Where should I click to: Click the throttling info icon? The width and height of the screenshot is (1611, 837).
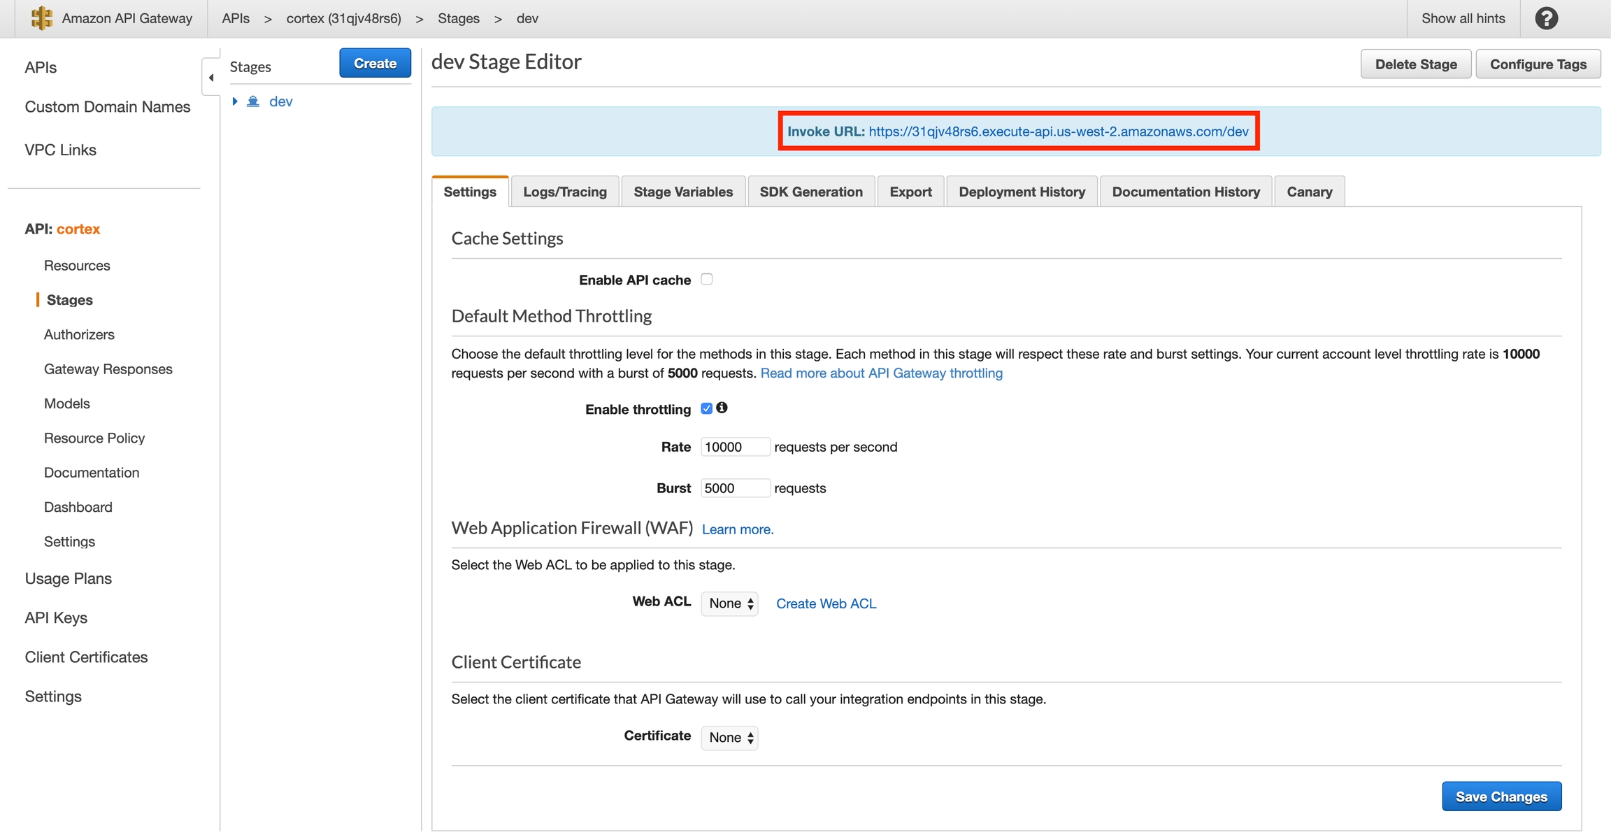722,408
